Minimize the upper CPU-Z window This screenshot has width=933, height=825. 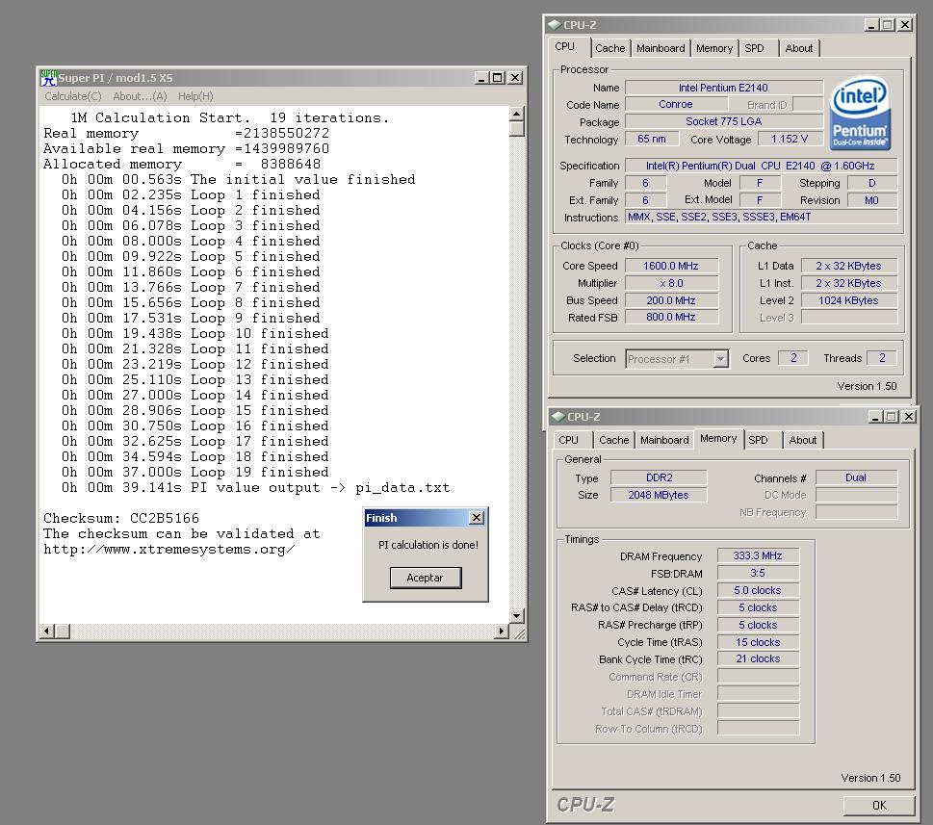tap(871, 25)
